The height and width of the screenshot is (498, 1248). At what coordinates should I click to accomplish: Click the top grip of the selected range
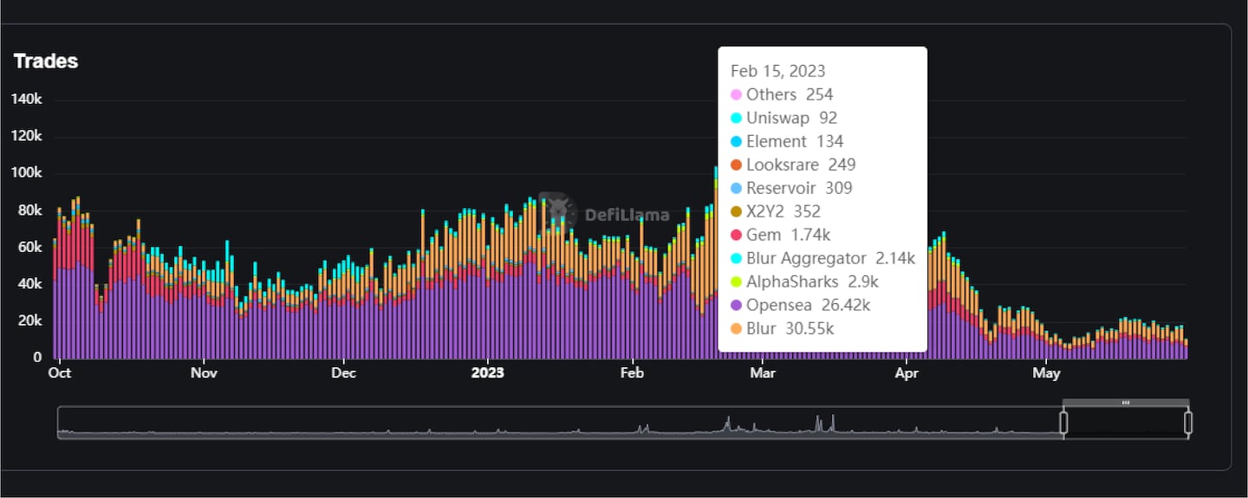[x=1126, y=403]
